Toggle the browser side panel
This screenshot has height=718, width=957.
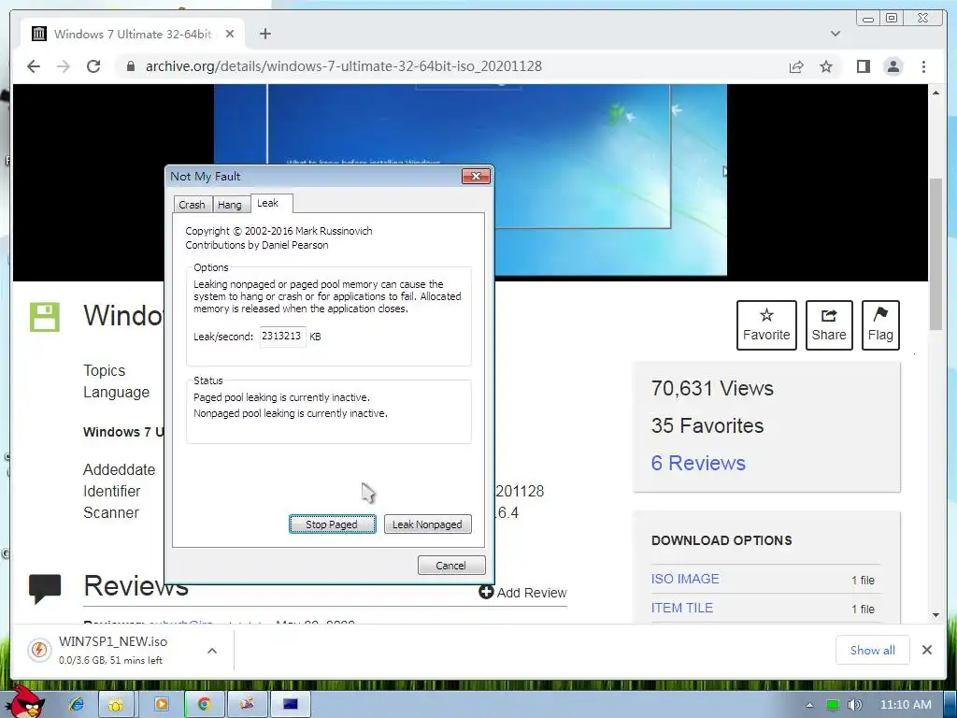(x=863, y=66)
